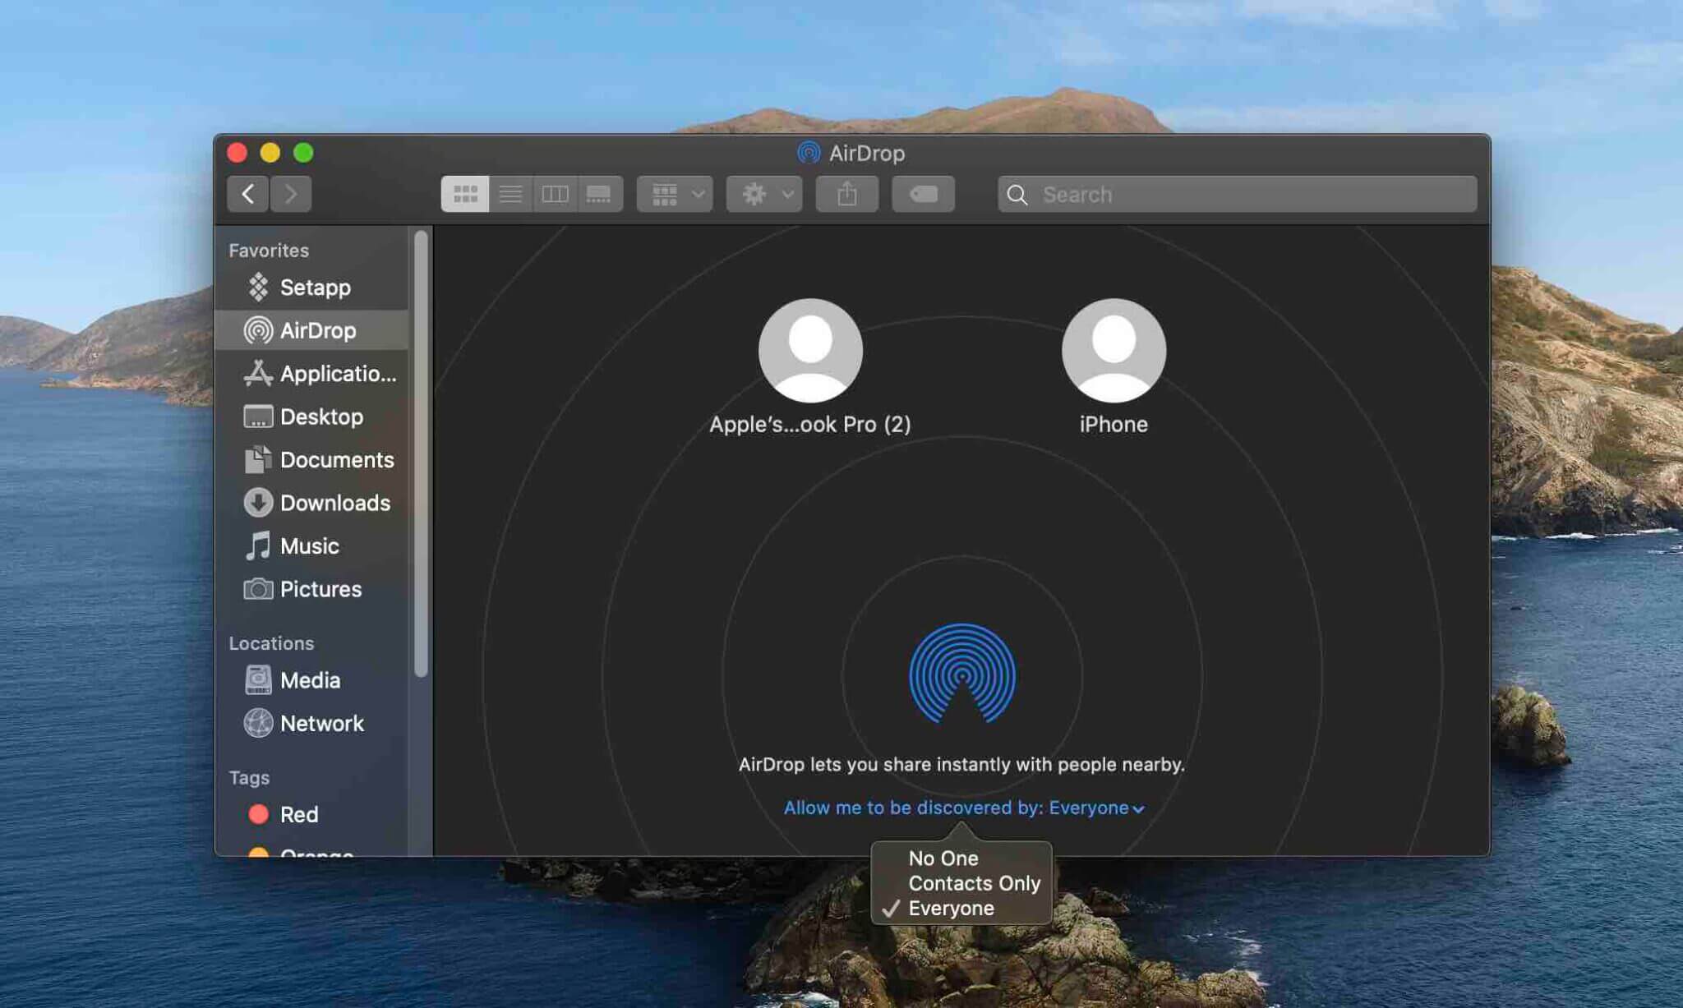Switch to column view in toolbar
This screenshot has width=1683, height=1008.
pyautogui.click(x=555, y=193)
